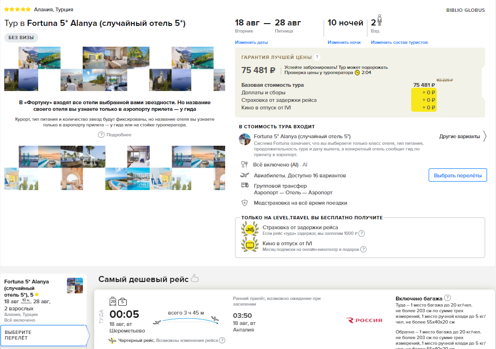This screenshot has height=349, width=496.
Task: Click the end date 28 авг Пятница
Action: click(x=288, y=25)
